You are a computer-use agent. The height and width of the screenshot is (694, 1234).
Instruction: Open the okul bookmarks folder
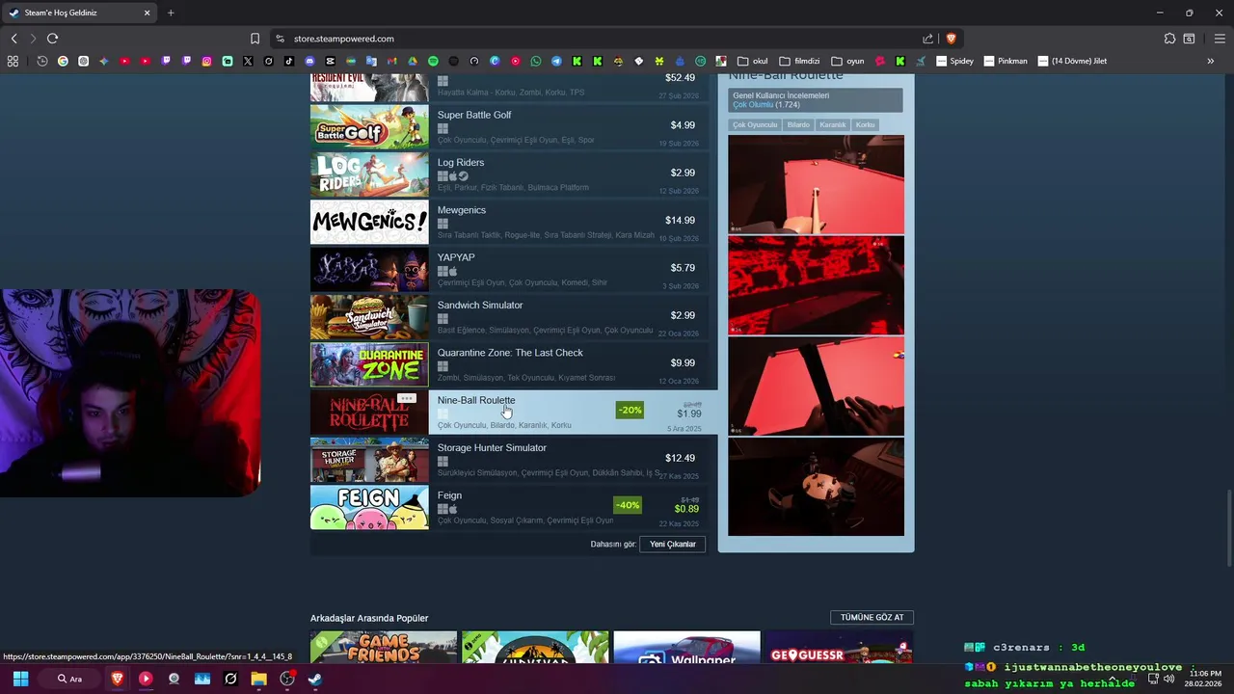754,61
